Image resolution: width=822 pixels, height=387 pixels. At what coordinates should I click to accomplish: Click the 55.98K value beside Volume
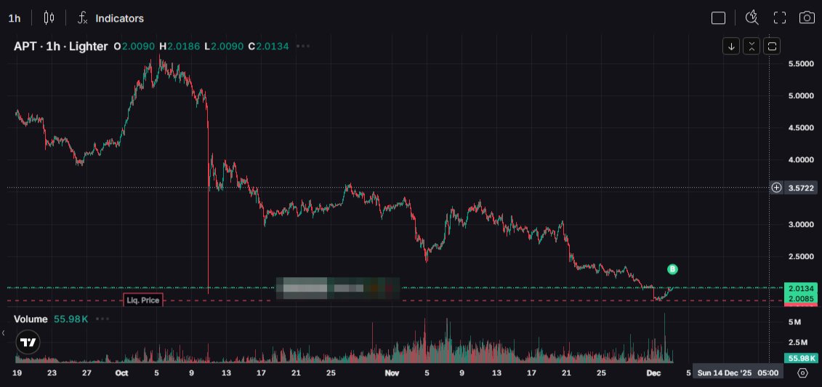click(70, 319)
